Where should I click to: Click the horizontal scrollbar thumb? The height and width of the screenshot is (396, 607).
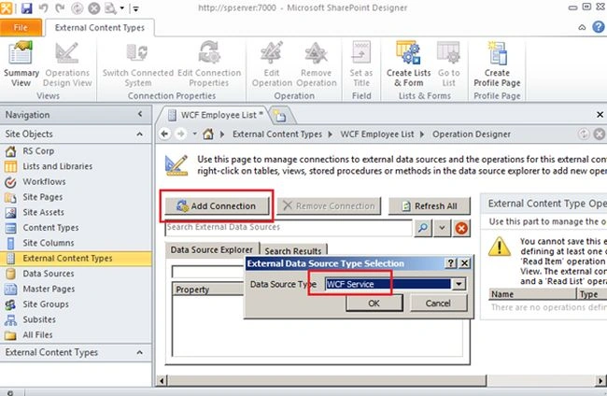pyautogui.click(x=327, y=380)
